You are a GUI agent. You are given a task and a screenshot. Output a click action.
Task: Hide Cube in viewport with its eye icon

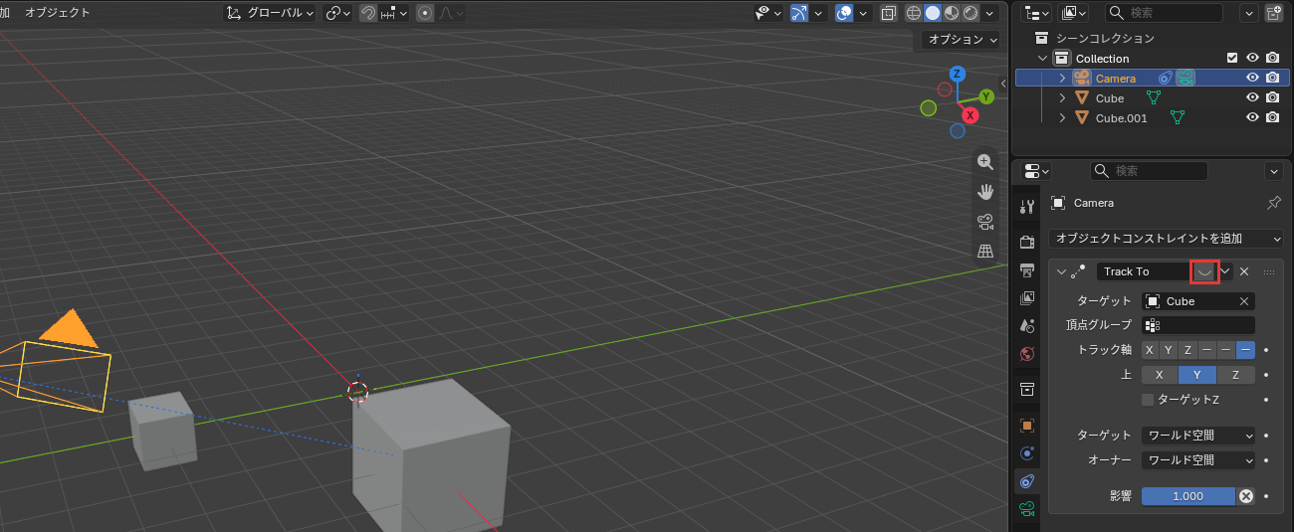click(1253, 97)
